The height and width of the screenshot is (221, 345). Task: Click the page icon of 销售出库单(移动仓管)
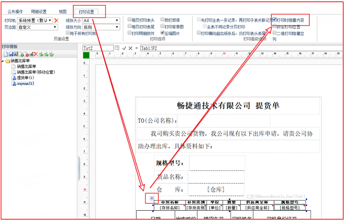pyautogui.click(x=14, y=72)
